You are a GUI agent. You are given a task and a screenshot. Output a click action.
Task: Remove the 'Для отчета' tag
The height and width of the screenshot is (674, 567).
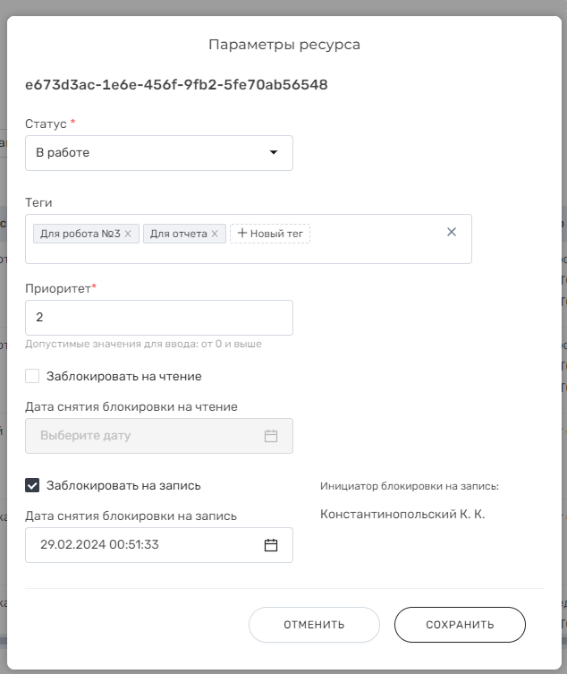click(215, 234)
